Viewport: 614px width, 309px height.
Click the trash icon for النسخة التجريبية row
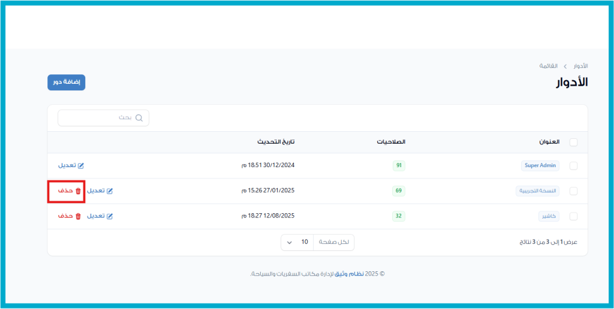tap(78, 191)
